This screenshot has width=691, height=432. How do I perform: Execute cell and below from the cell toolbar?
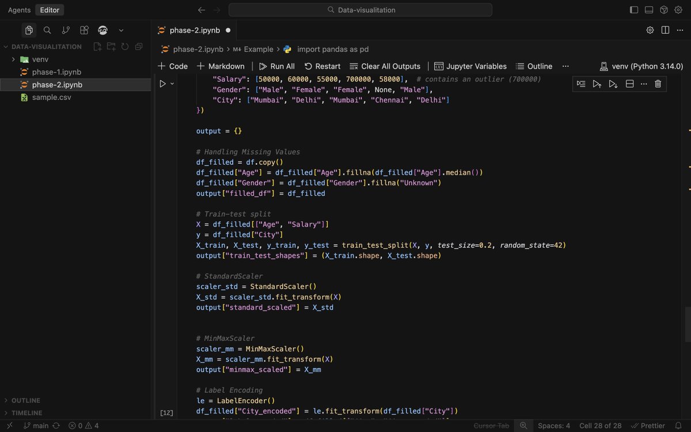(613, 84)
